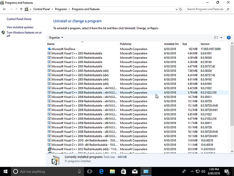Screen dimensions: 234x176
Task: Click the OneDrive cloud icon
Action: 49,49
